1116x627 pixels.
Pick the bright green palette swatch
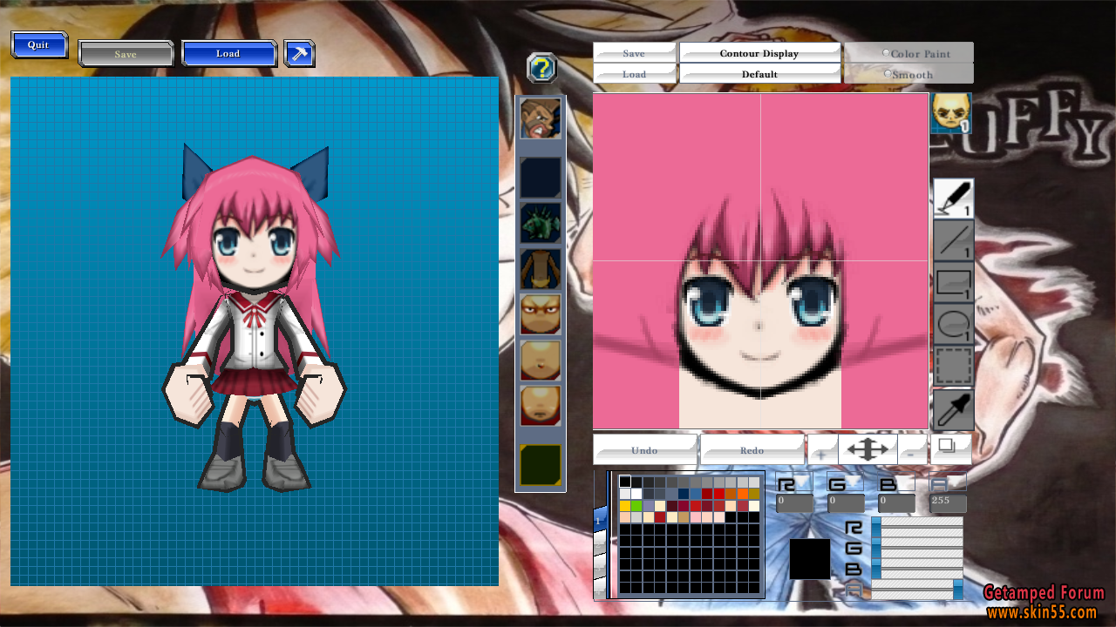(x=636, y=506)
